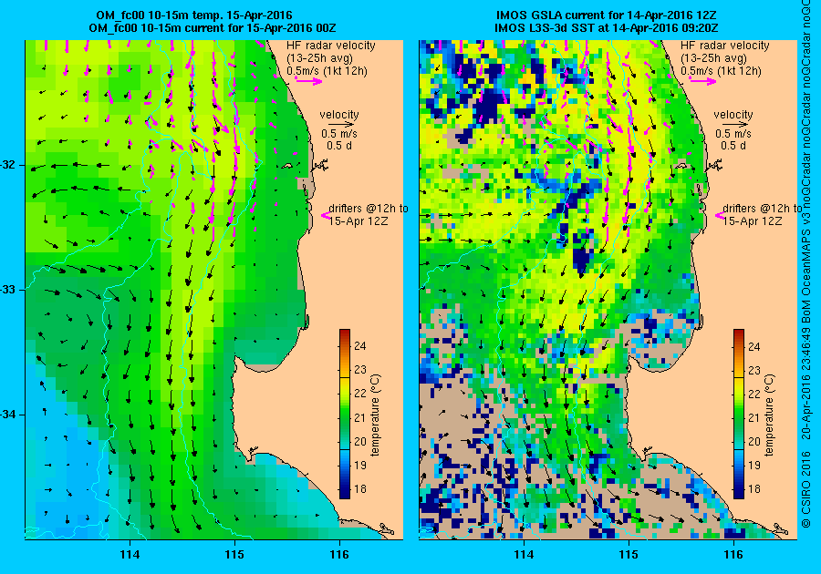
Task: Click the left map title 'OM_fc00 10-15m temp. 15-Apr-2016'
Action: (193, 15)
